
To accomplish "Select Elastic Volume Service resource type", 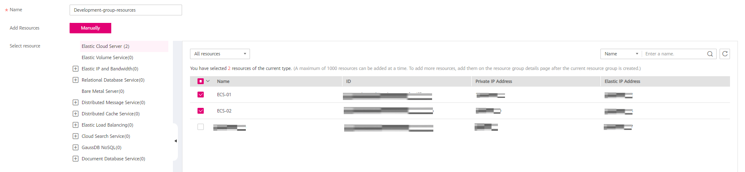I will tap(107, 57).
